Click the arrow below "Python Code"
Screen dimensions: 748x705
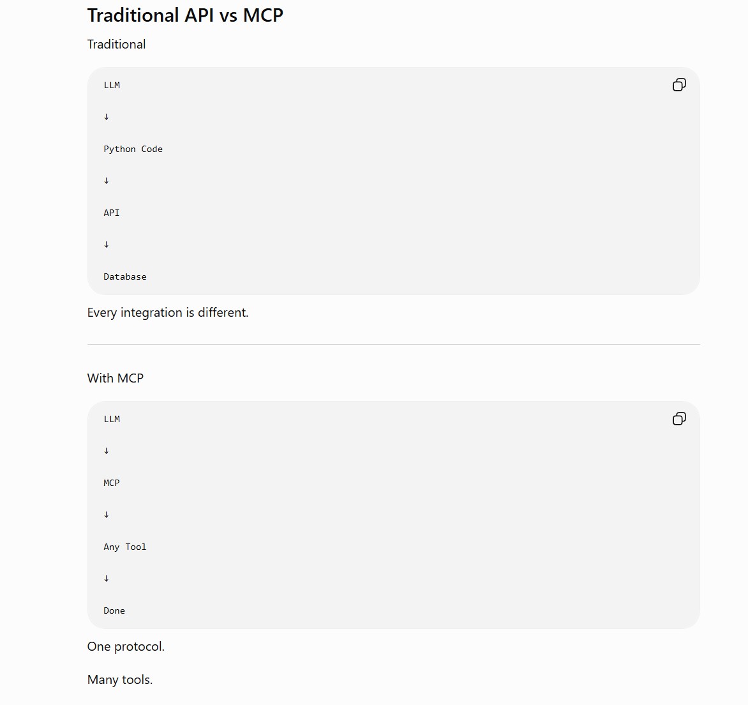(x=107, y=181)
